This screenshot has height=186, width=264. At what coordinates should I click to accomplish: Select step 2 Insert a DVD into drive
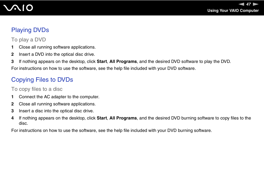click(x=57, y=54)
